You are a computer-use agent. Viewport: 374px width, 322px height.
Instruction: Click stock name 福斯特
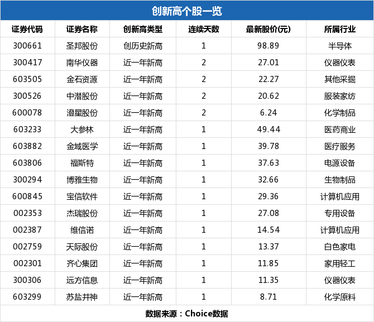82,163
